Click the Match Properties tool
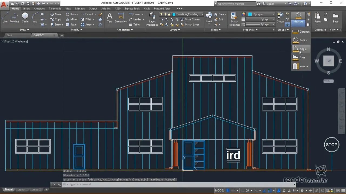This screenshot has height=194, width=346. click(234, 19)
